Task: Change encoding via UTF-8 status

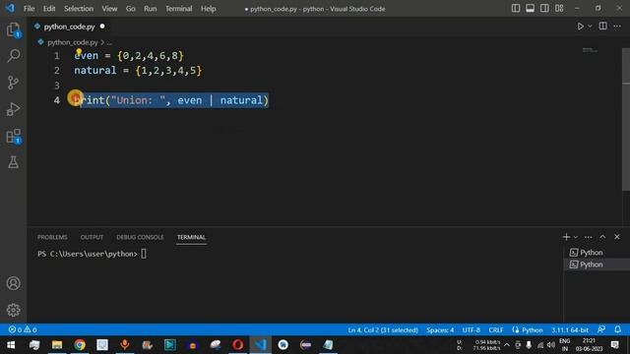Action: point(472,330)
